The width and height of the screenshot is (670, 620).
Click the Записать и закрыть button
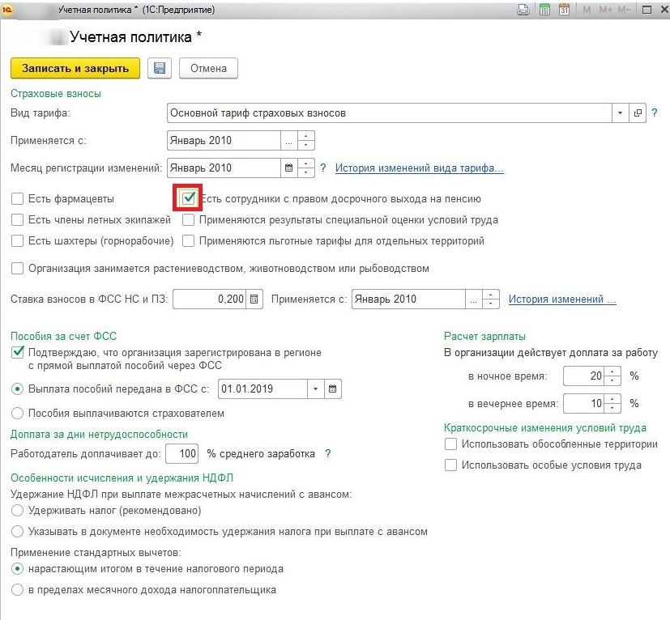pos(75,68)
